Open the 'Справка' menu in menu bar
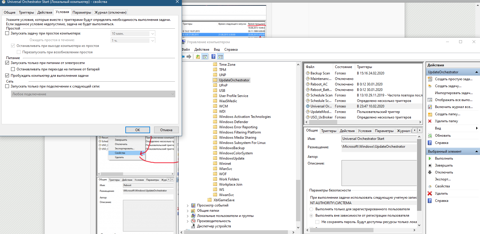The image size is (480, 234). tap(231, 50)
